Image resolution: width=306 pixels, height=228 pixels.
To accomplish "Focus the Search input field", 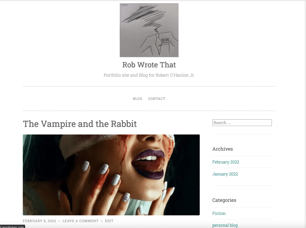I will (242, 123).
